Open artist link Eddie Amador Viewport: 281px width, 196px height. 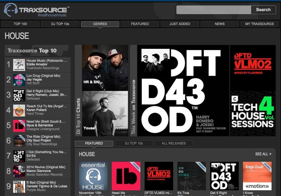tap(37, 64)
